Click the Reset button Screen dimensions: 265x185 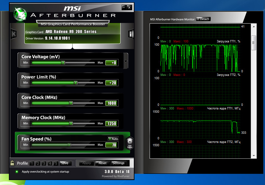[102, 163]
